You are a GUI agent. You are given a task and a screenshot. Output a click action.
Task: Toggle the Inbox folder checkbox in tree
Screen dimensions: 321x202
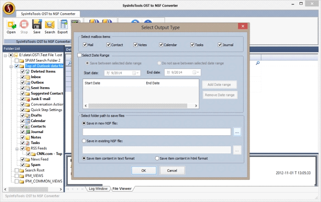tap(22, 77)
